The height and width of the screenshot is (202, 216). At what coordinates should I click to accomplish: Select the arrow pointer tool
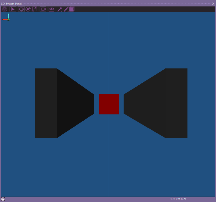coord(13,9)
